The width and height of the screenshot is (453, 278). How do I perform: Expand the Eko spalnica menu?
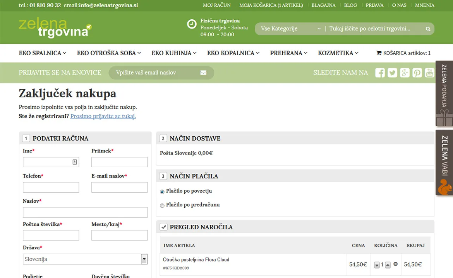[x=43, y=53]
